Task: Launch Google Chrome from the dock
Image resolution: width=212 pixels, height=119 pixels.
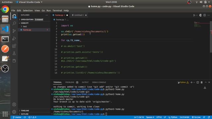Action: (5, 9)
